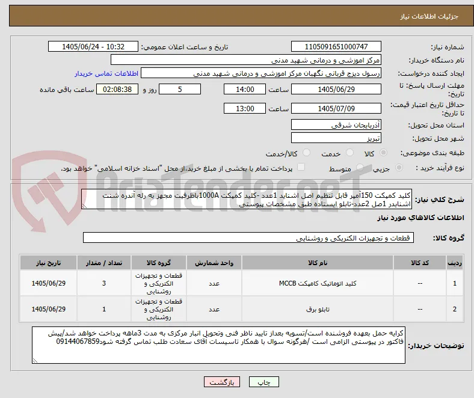Screen dimensions: 474x398
Task: Select the جزیی purchase type radio
Action: (x=399, y=167)
